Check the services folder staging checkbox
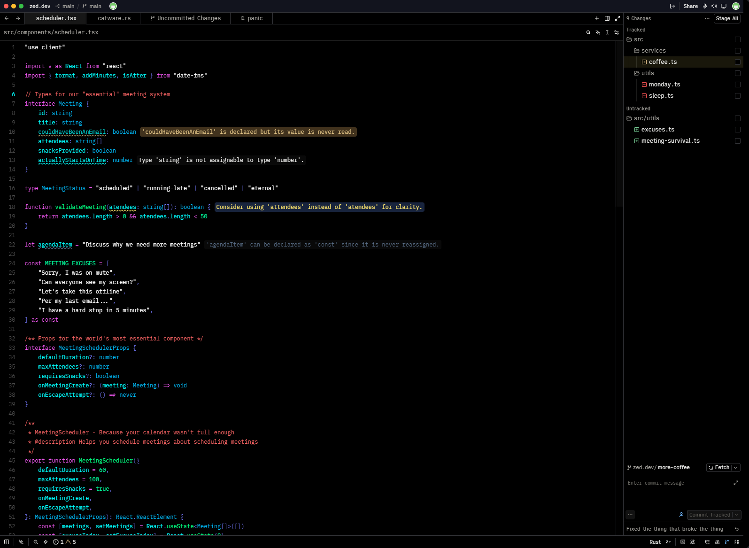The image size is (749, 548). tap(738, 51)
